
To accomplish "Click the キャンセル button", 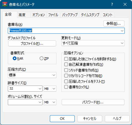I will click(x=90, y=119).
